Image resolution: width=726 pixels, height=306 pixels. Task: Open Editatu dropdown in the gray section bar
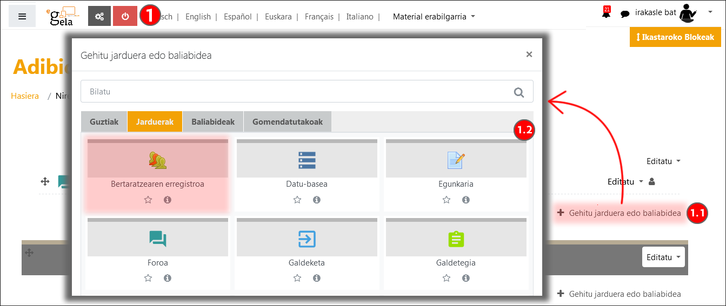pos(663,257)
